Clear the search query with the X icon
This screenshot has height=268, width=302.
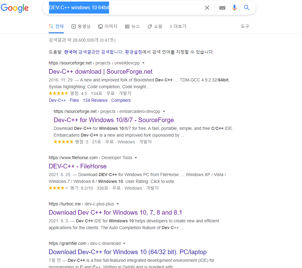pos(207,8)
